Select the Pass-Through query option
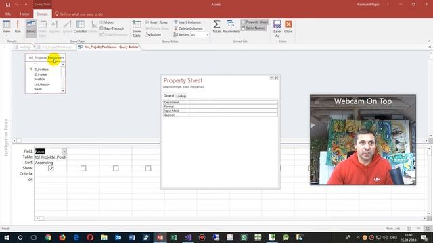This screenshot has height=243, width=433. pos(112,28)
